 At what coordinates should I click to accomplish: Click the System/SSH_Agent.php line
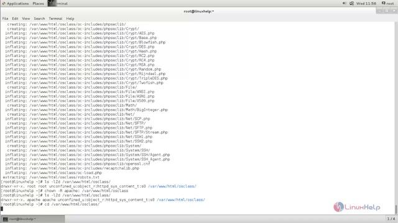pos(87,159)
